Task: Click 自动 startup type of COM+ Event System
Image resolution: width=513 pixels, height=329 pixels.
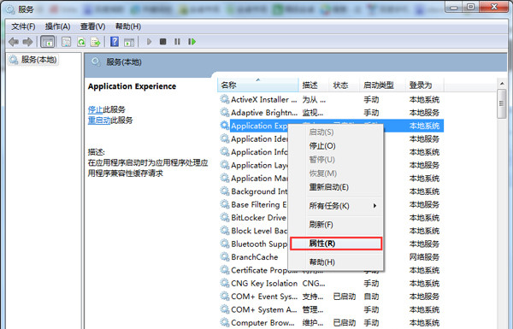Action: pyautogui.click(x=371, y=297)
